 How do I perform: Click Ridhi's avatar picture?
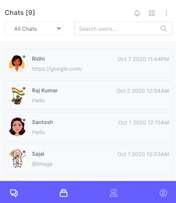click(x=17, y=64)
